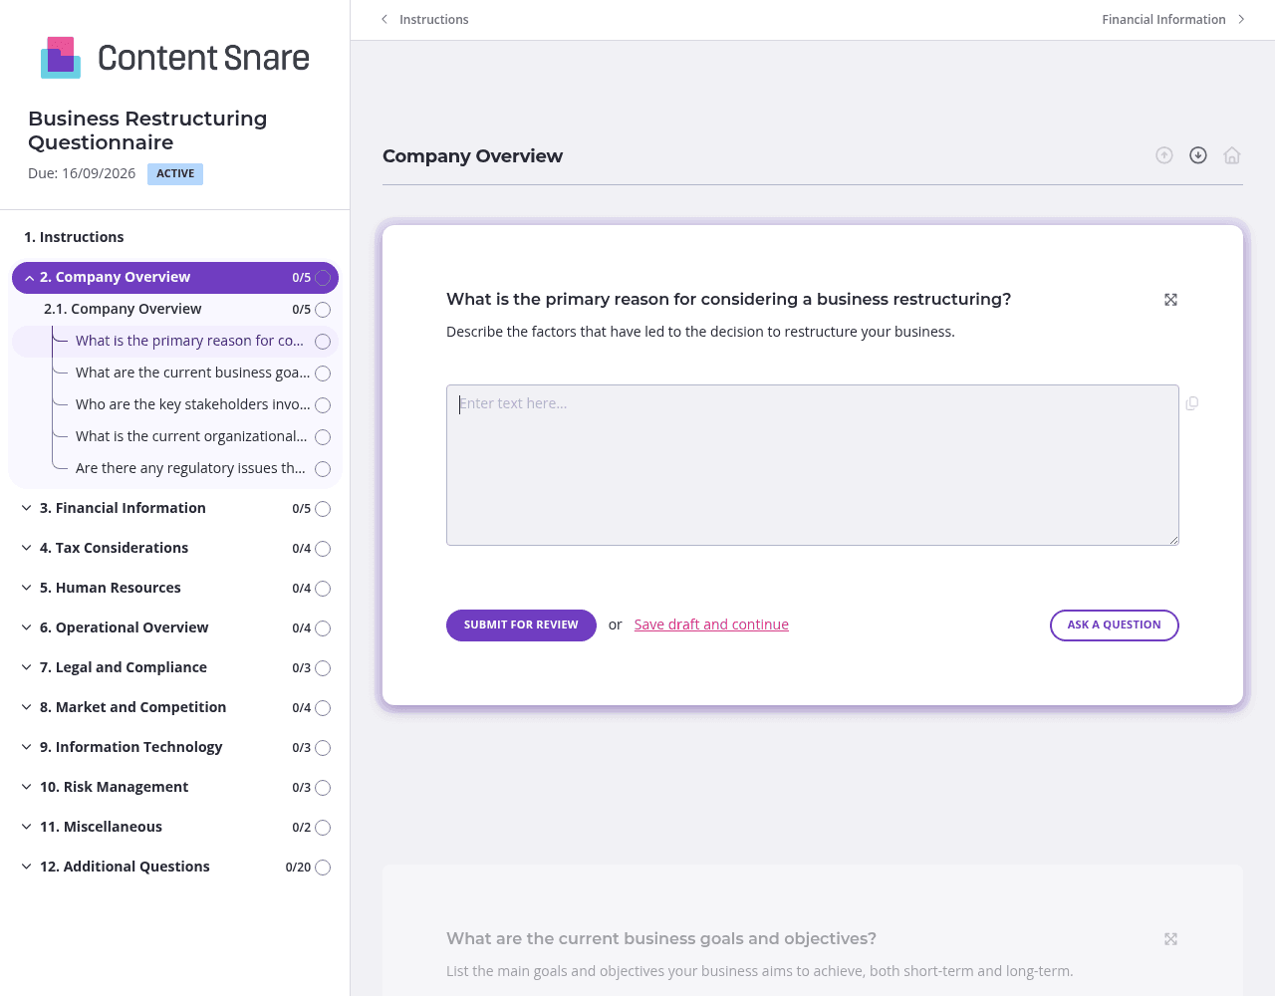
Task: Toggle status circle for current business goals question
Action: (323, 373)
